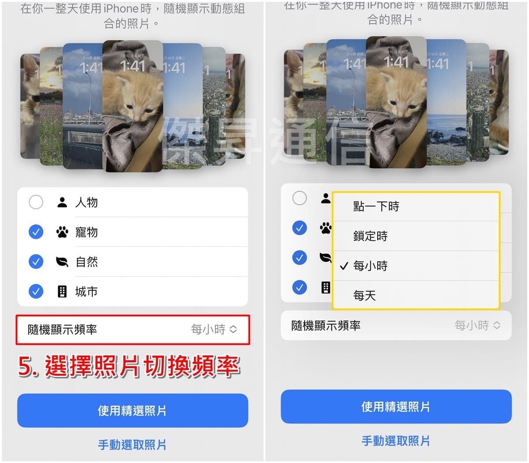Enable the 人物 checkbox in left panel
Viewport: 529px width, 463px height.
point(36,202)
